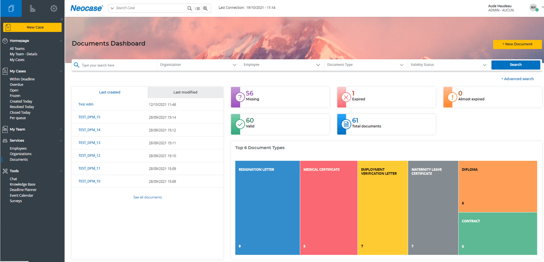This screenshot has height=262, width=544.
Task: Click the Homepage icon in the sidebar
Action: 4,40
